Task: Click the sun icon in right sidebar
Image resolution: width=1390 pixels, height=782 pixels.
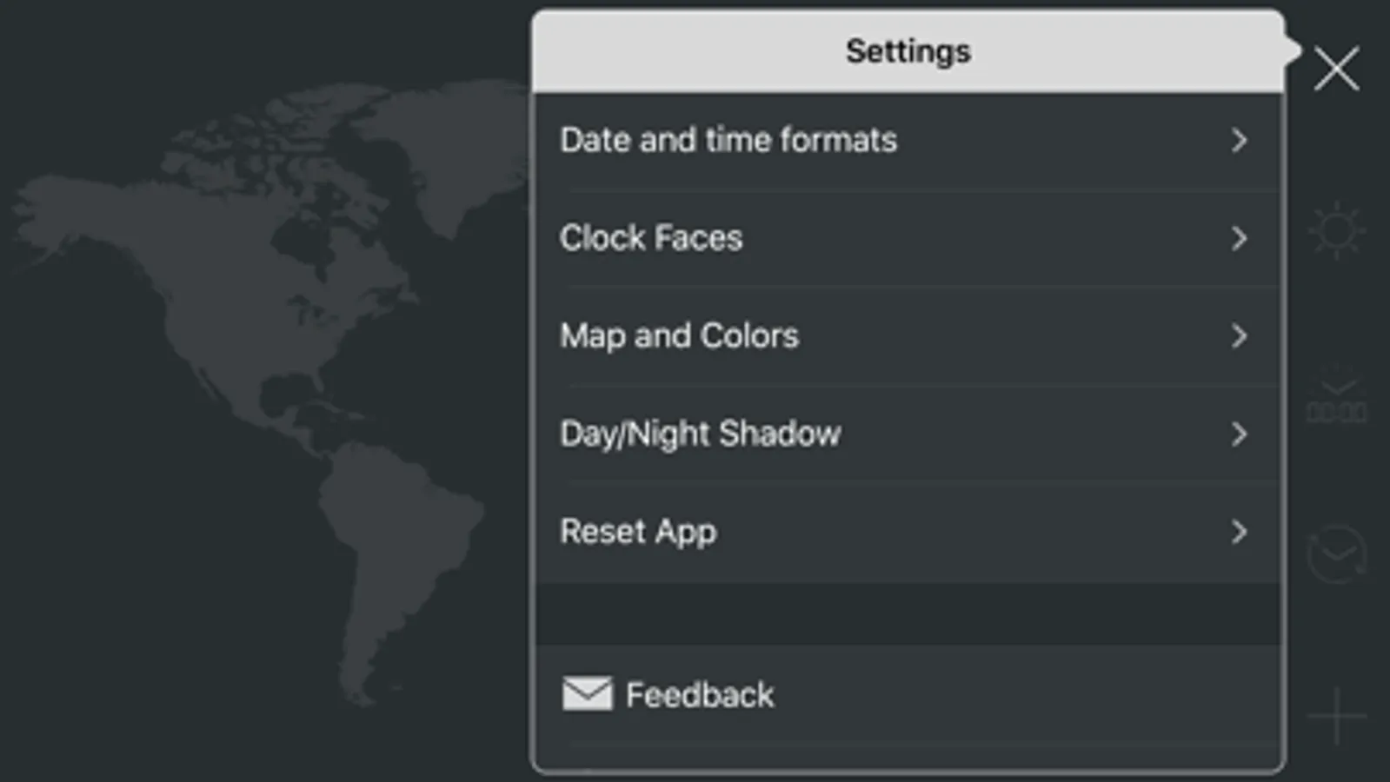Action: coord(1336,230)
